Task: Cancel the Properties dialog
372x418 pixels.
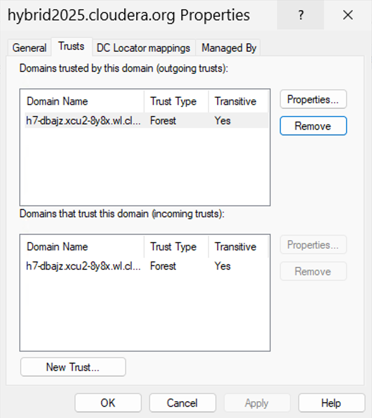Action: [x=182, y=403]
